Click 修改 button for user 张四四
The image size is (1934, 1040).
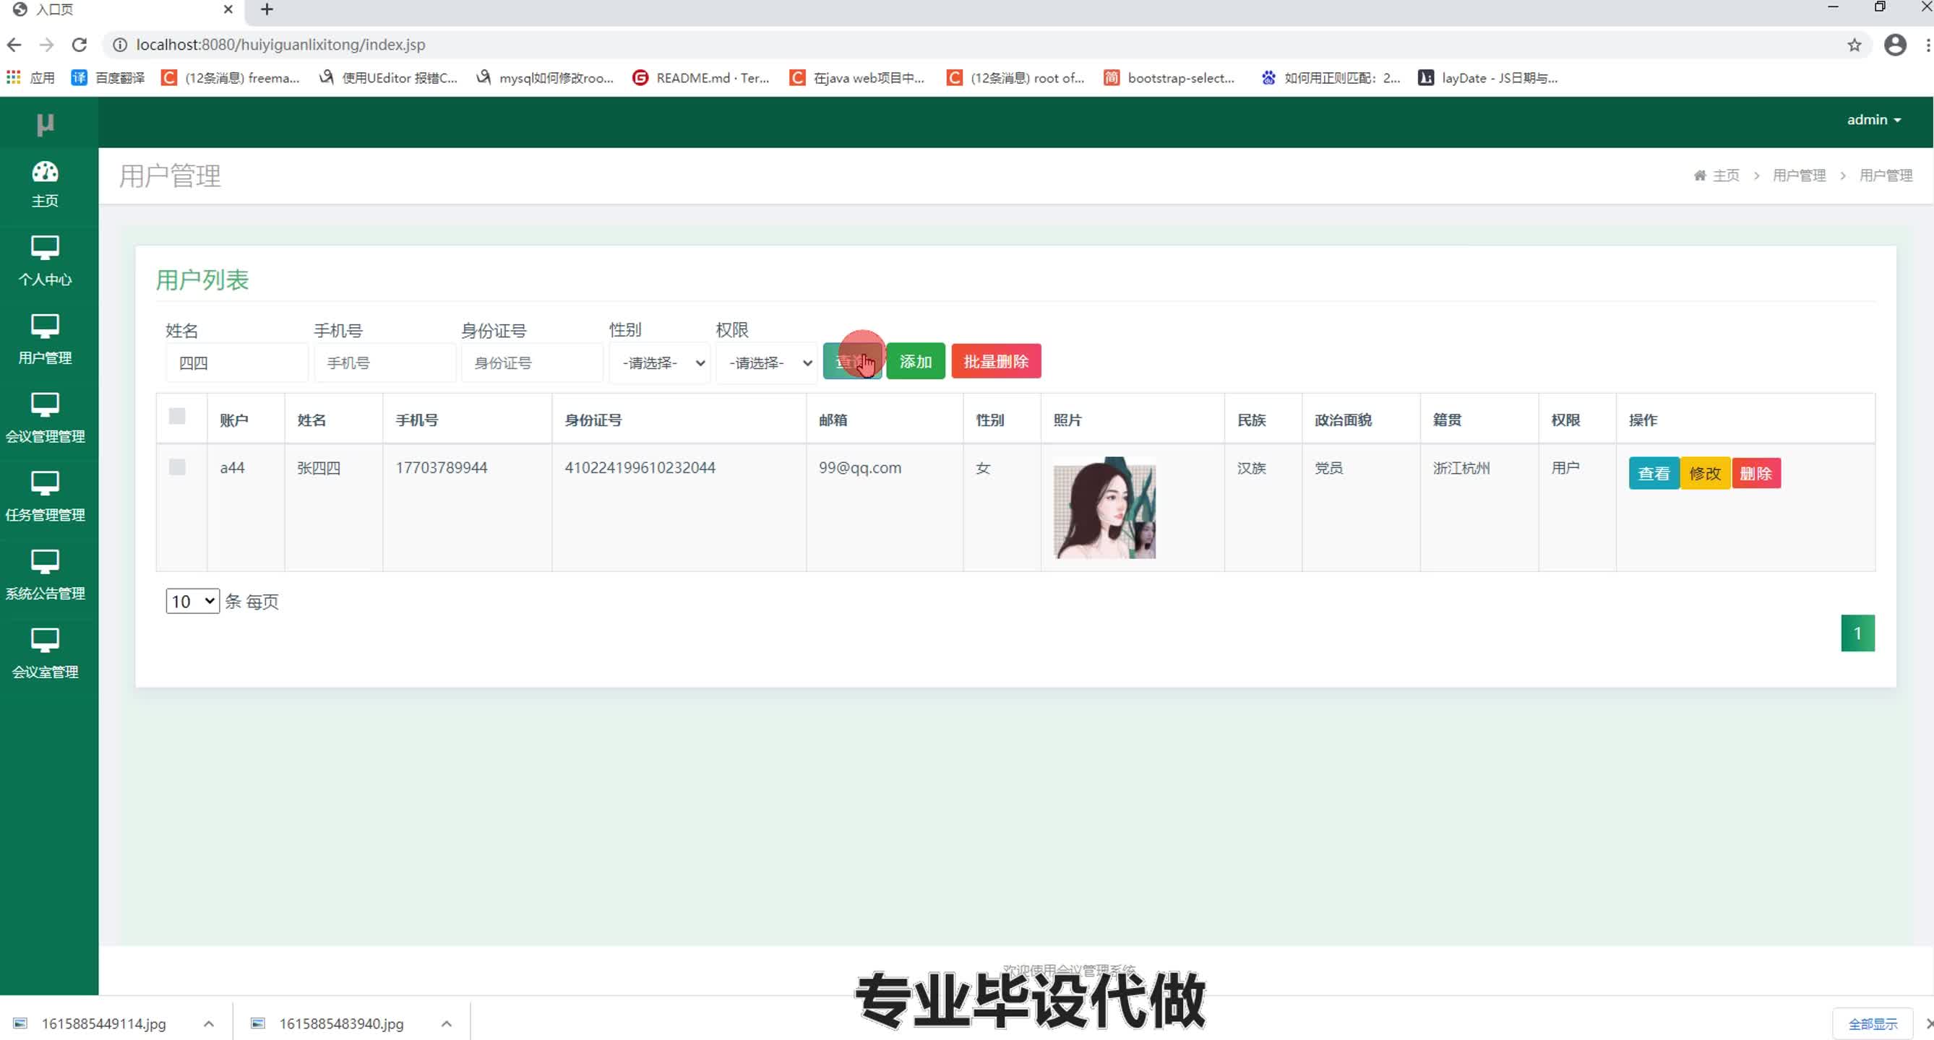pyautogui.click(x=1705, y=472)
